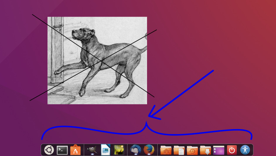The image size is (276, 156).
Task: Open the blue Accessibility icon
Action: [245, 150]
